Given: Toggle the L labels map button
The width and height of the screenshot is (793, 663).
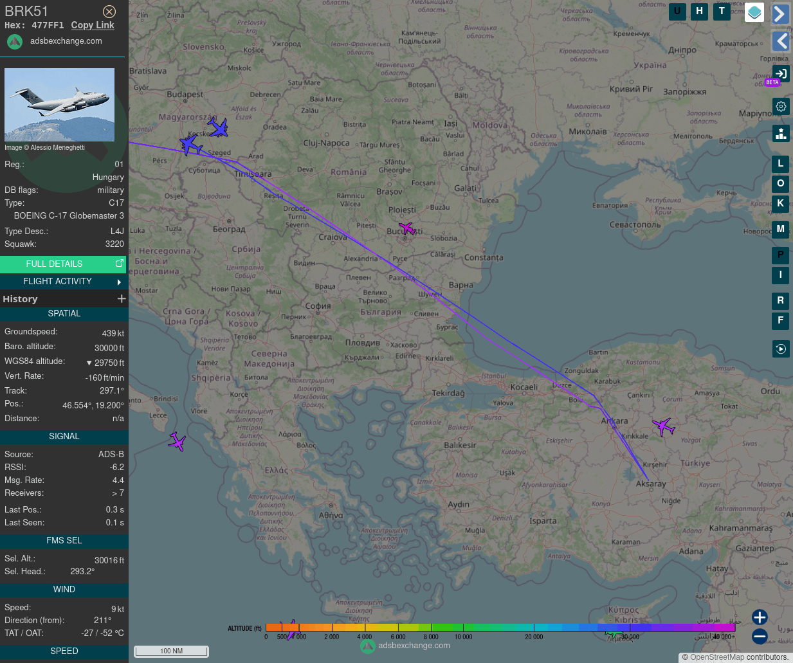Looking at the screenshot, I should (x=780, y=164).
